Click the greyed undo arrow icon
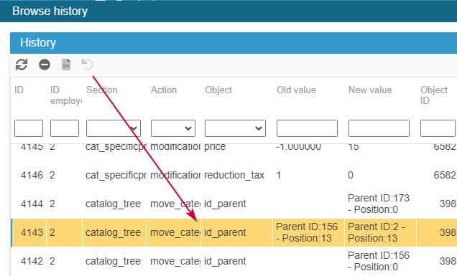This screenshot has width=457, height=276. click(x=87, y=65)
